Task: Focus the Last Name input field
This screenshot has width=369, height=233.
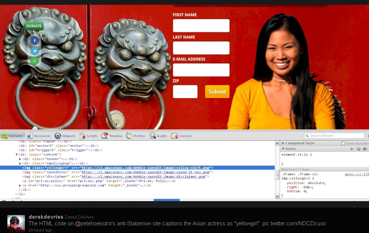Action: tap(201, 48)
